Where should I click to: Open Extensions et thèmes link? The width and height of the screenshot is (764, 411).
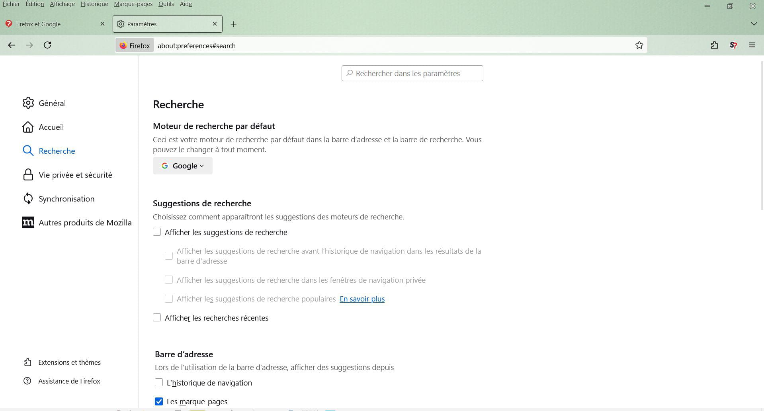(69, 362)
